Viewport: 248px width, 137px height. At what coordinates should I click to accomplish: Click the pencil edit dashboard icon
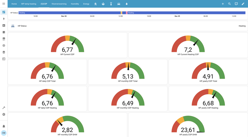243,4
